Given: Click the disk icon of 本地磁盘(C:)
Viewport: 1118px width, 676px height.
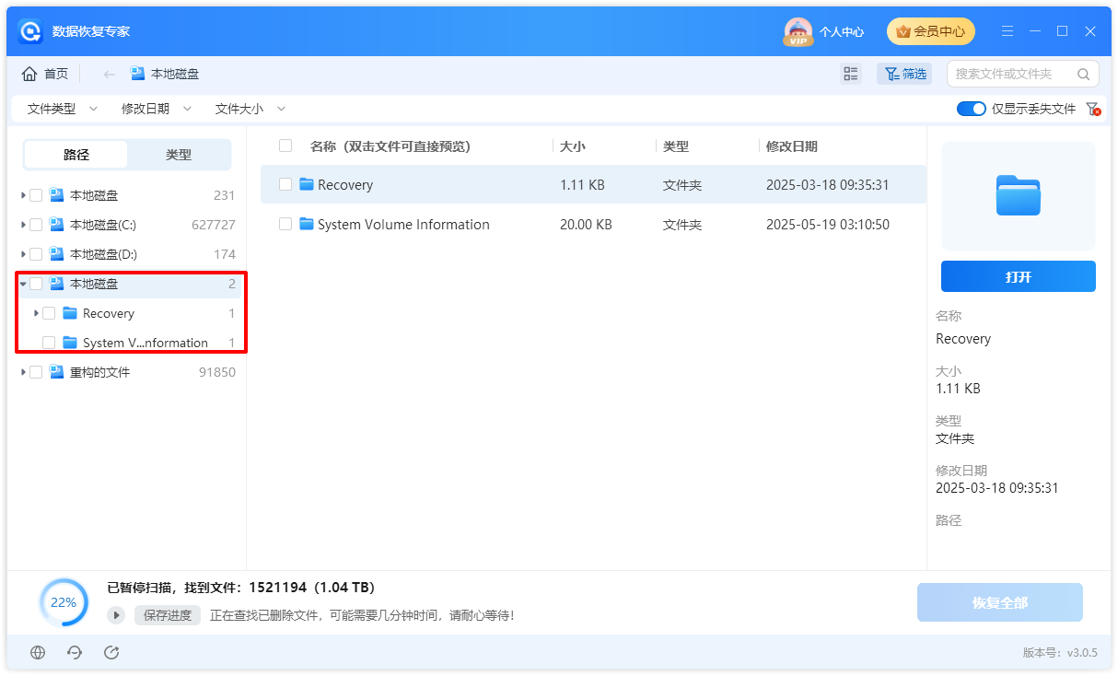Looking at the screenshot, I should coord(57,225).
